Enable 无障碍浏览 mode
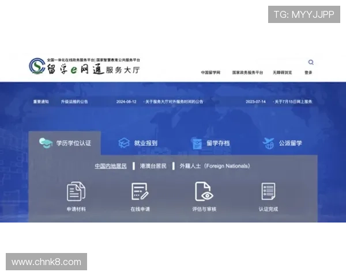This screenshot has width=346, height=276. click(x=282, y=72)
